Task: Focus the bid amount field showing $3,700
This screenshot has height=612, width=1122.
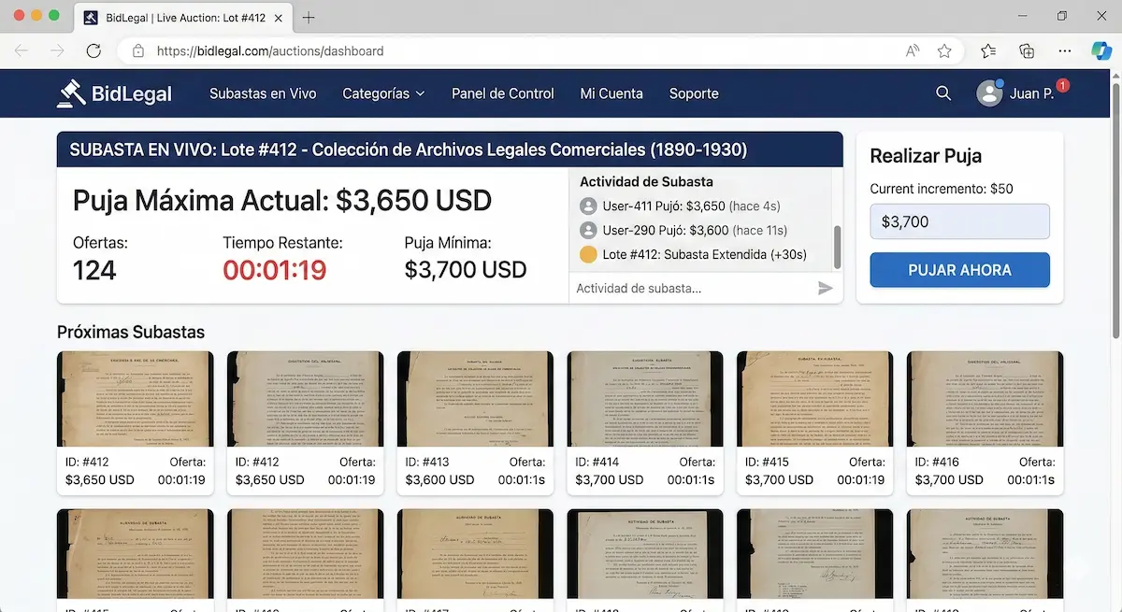Action: (959, 222)
